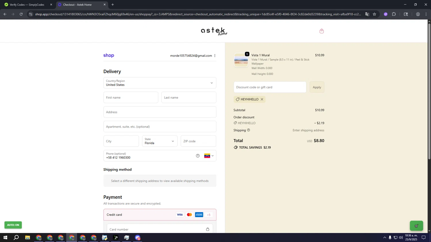Open account options three-dot menu
The width and height of the screenshot is (431, 242).
215,56
